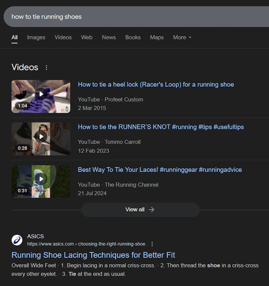Switch to the News tab
The height and width of the screenshot is (286, 269).
[x=109, y=37]
